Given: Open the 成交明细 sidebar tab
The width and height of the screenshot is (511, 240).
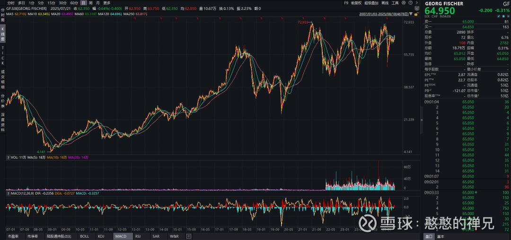Looking at the screenshot, I should click(3, 79).
